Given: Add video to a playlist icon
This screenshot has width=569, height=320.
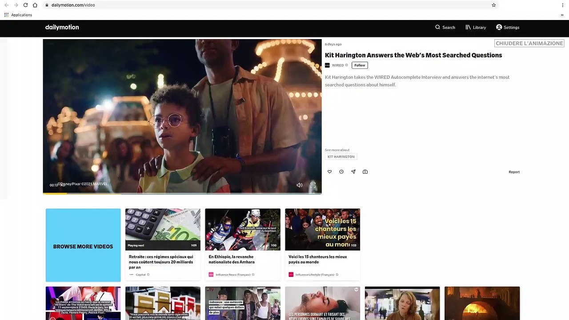Looking at the screenshot, I should click(365, 172).
